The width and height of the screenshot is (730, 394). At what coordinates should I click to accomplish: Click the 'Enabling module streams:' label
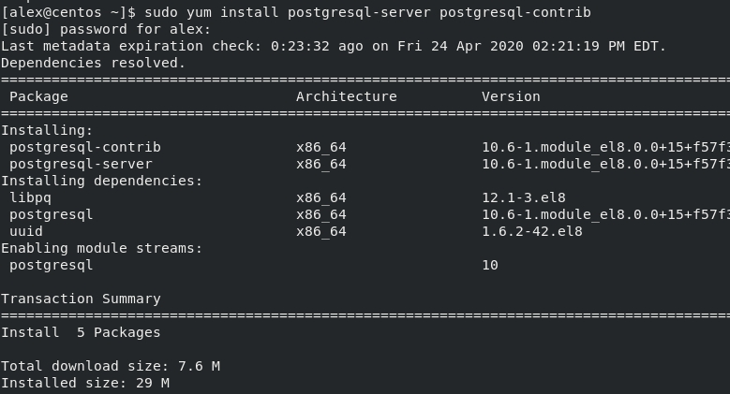tap(102, 248)
